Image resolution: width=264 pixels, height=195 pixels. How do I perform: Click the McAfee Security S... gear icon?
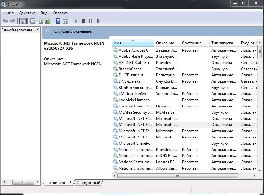[x=115, y=112]
